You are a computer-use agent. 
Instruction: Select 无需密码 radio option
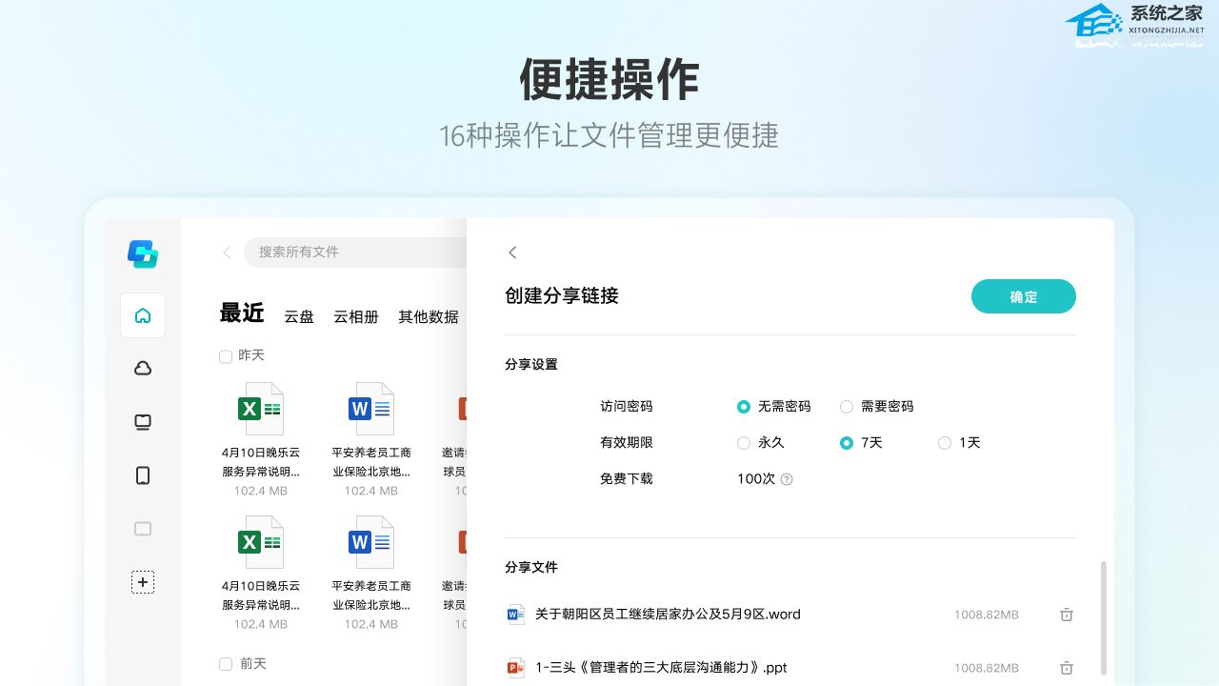(744, 407)
